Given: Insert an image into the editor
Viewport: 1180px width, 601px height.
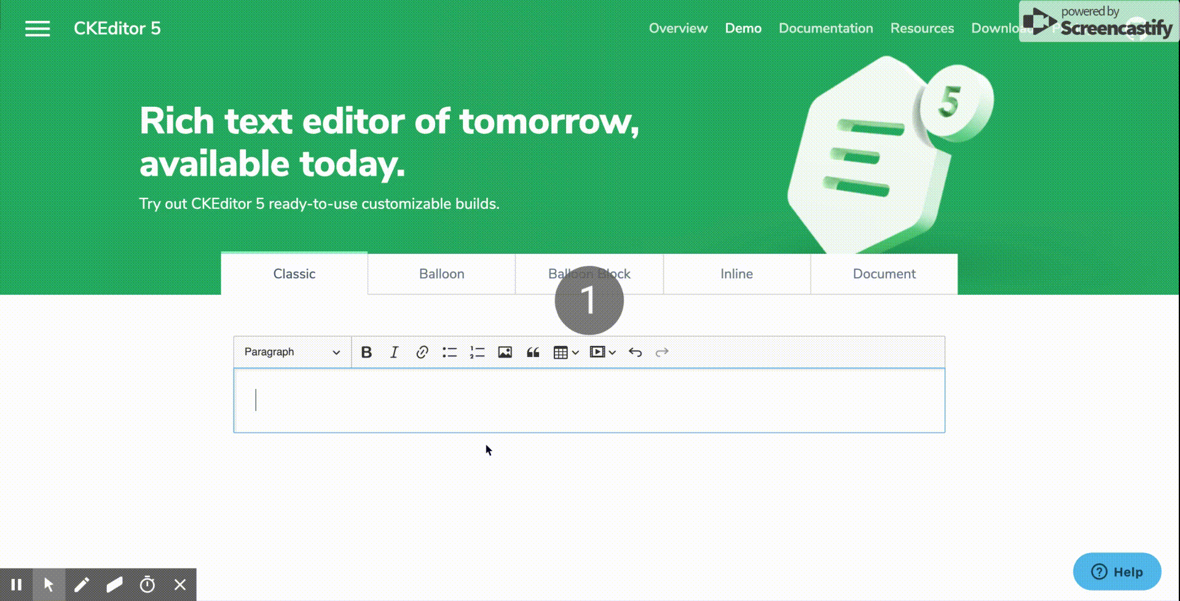Looking at the screenshot, I should coord(505,352).
